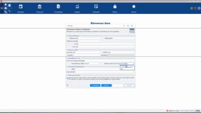Viewport: 201px width, 113px height.
Task: Open the Trésorerie menu
Action: (x=40, y=8)
